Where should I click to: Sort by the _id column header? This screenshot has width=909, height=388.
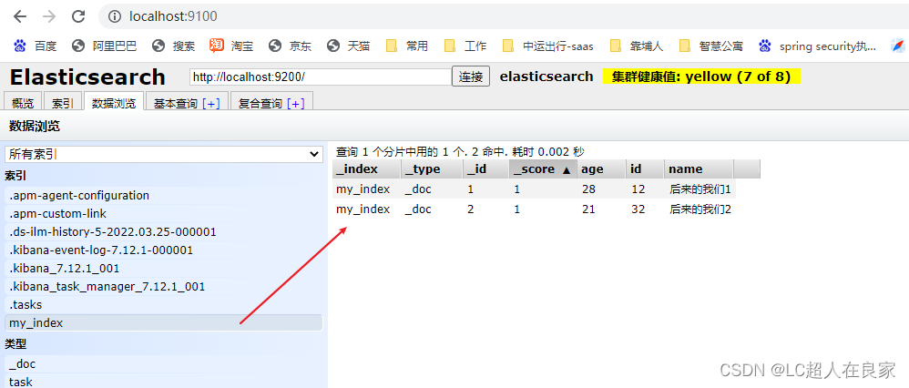[x=485, y=169]
